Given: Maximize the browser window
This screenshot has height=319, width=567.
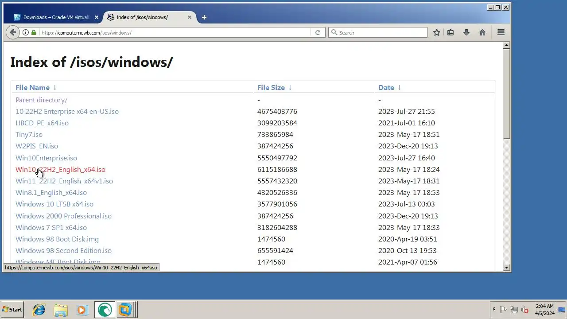Looking at the screenshot, I should 498,7.
